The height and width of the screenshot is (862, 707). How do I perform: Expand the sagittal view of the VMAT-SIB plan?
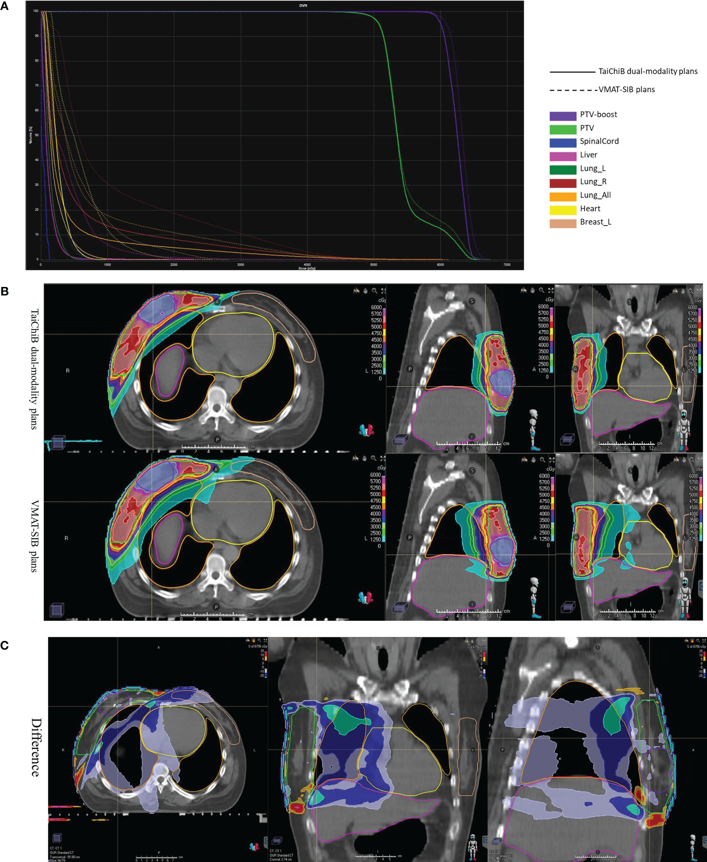(551, 460)
